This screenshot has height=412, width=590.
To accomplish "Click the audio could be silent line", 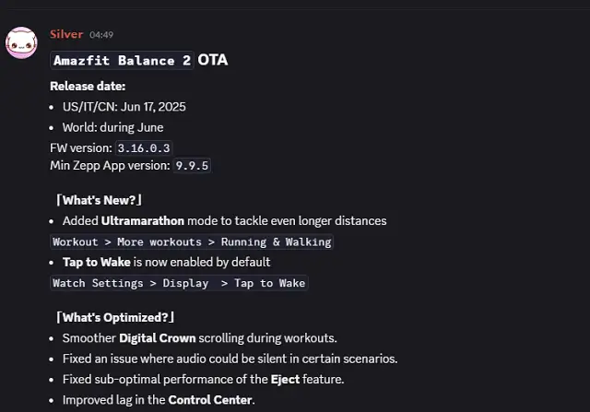I will tap(230, 359).
